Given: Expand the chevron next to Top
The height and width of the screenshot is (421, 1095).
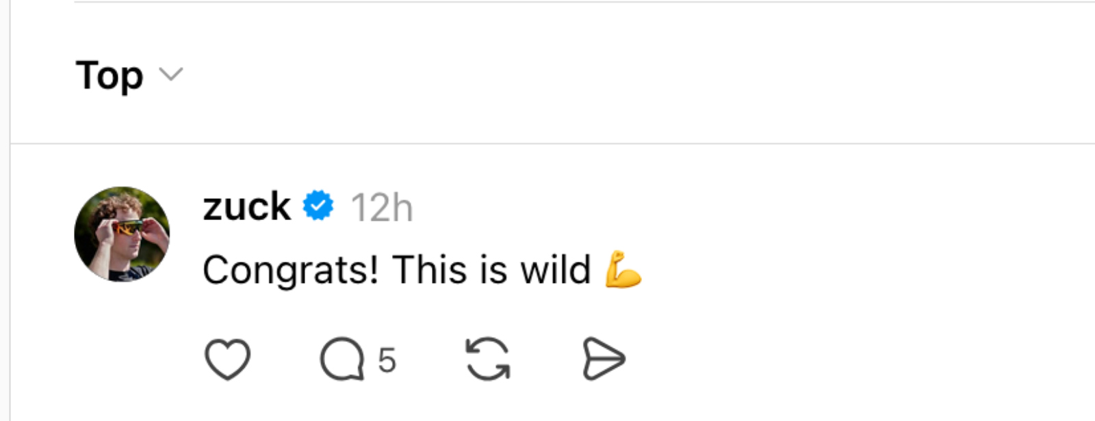Looking at the screenshot, I should coord(170,77).
